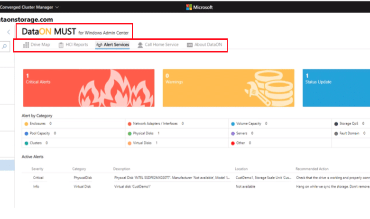Image resolution: width=370 pixels, height=219 pixels.
Task: Select the Alert Services tab
Action: [x=113, y=45]
